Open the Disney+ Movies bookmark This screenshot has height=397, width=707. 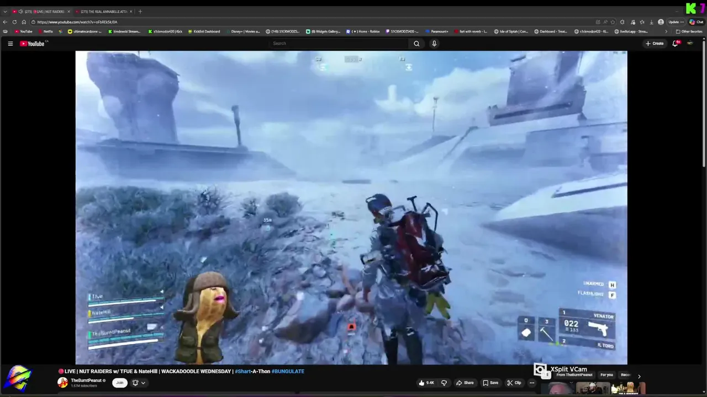click(242, 31)
